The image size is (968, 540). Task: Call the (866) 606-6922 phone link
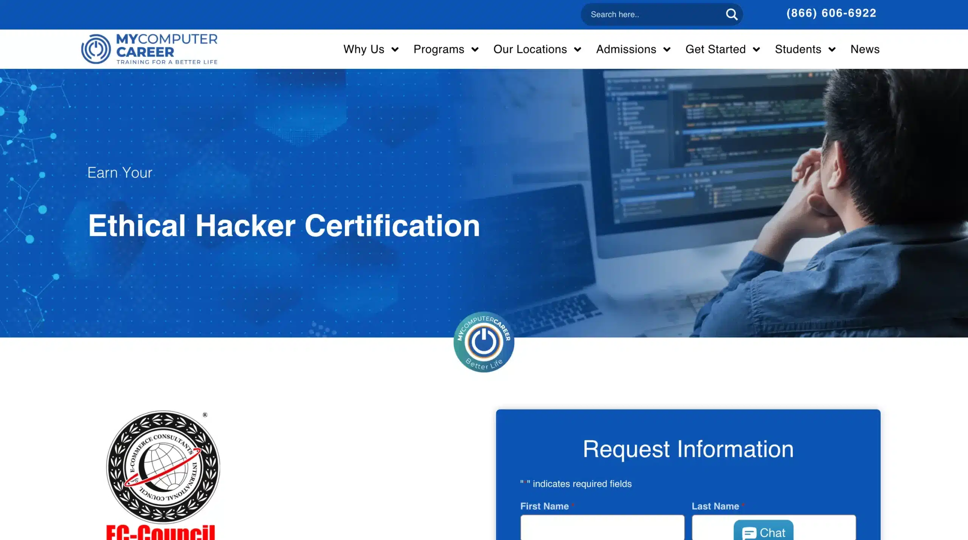click(x=831, y=13)
